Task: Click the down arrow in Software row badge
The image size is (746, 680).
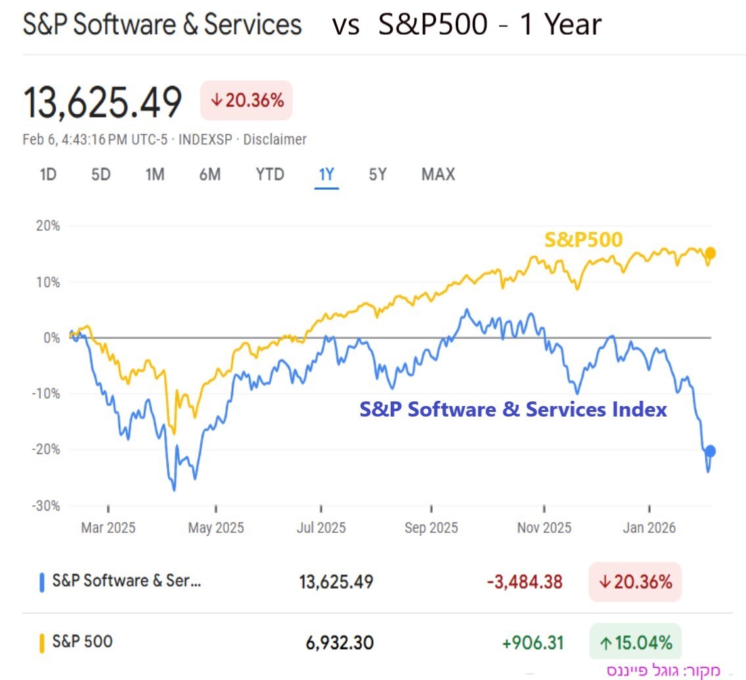Action: pos(605,582)
